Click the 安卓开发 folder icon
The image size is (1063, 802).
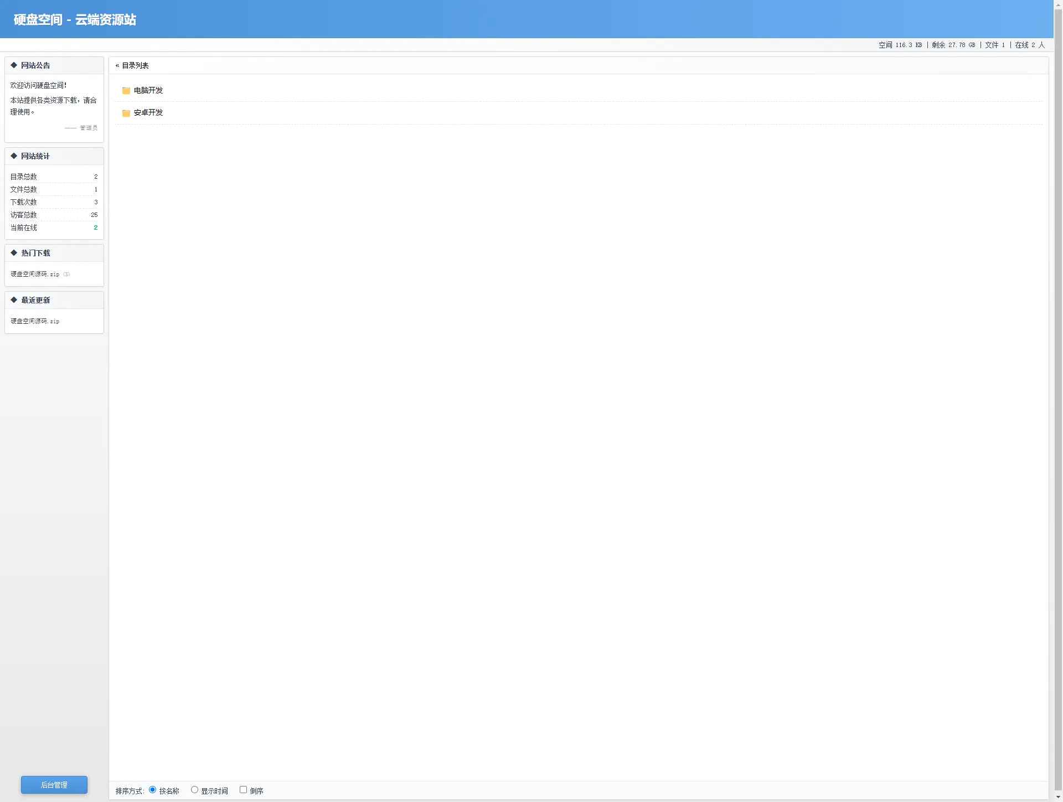click(126, 113)
